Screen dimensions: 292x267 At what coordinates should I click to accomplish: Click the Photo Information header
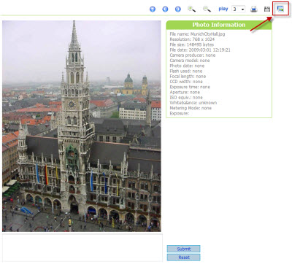tap(219, 25)
